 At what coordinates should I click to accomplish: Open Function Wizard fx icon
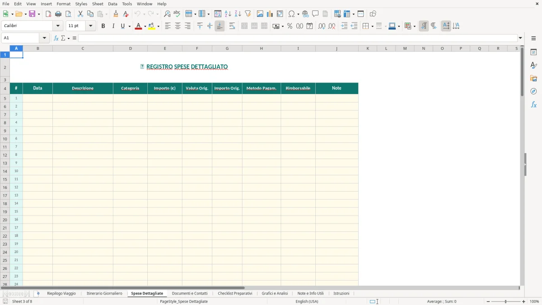[x=56, y=38]
